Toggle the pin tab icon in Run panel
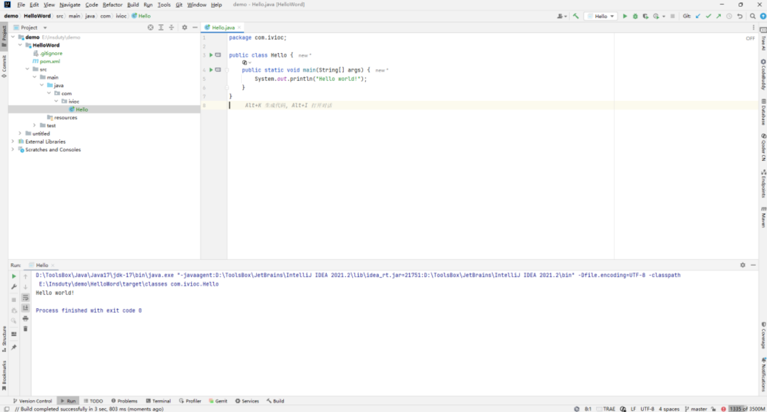The image size is (767, 412). click(x=14, y=347)
